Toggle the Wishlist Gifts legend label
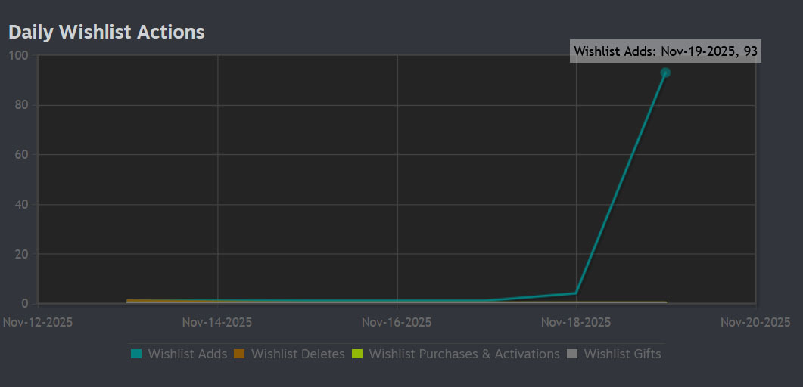Viewport: 803px width, 387px height. click(x=622, y=354)
